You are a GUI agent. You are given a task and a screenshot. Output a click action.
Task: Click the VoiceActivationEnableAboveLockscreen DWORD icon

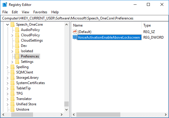point(75,37)
